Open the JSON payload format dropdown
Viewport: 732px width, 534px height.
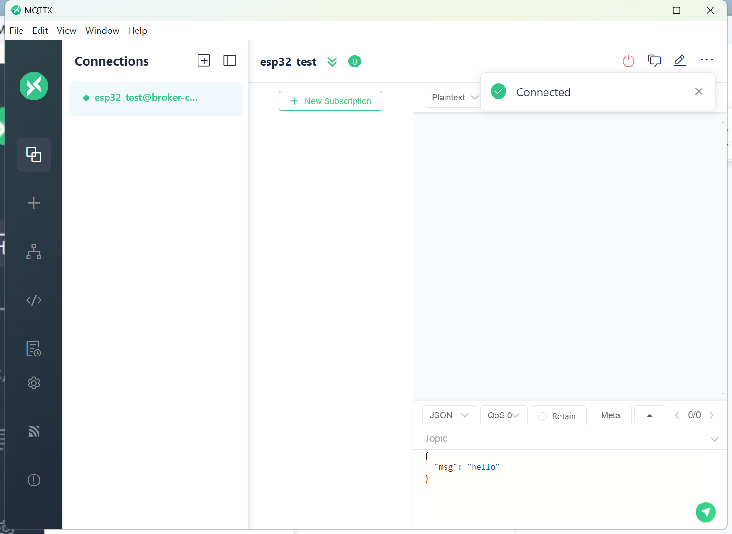click(449, 415)
